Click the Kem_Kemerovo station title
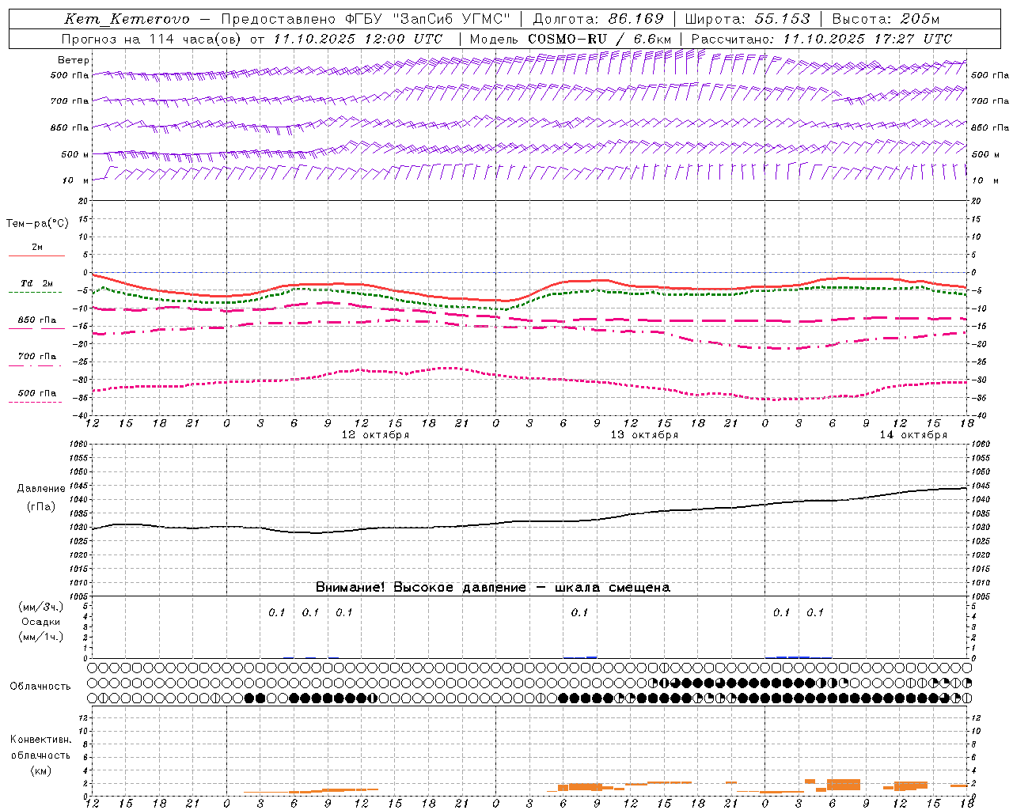Screen dimensions: 1013x810 pyautogui.click(x=127, y=19)
